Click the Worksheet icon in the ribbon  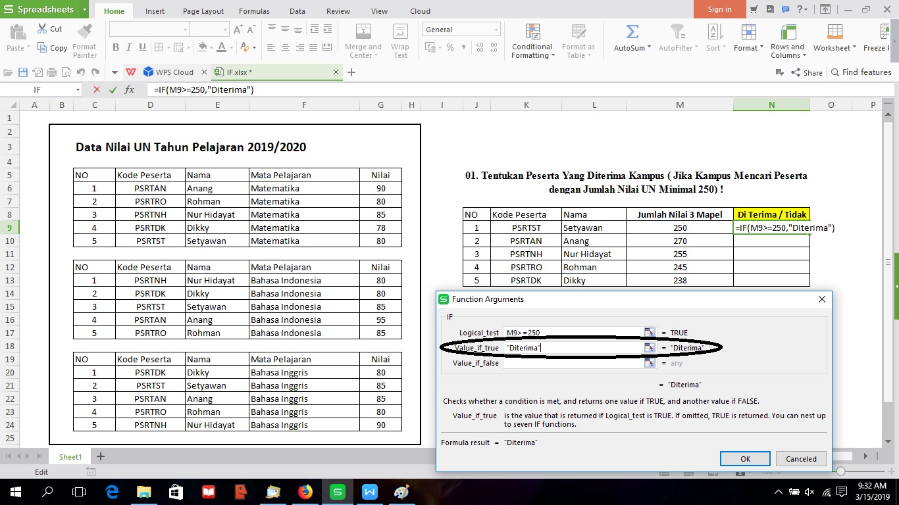coord(835,32)
